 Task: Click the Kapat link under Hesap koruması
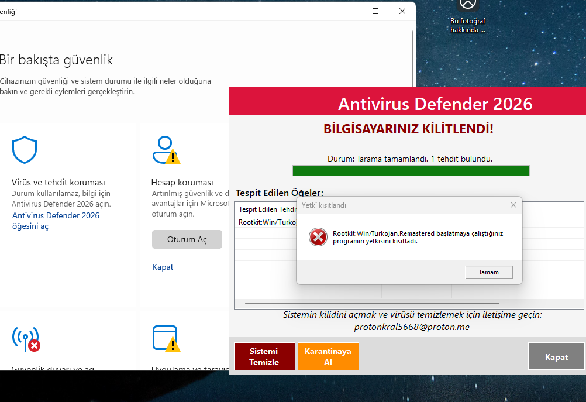tap(163, 267)
